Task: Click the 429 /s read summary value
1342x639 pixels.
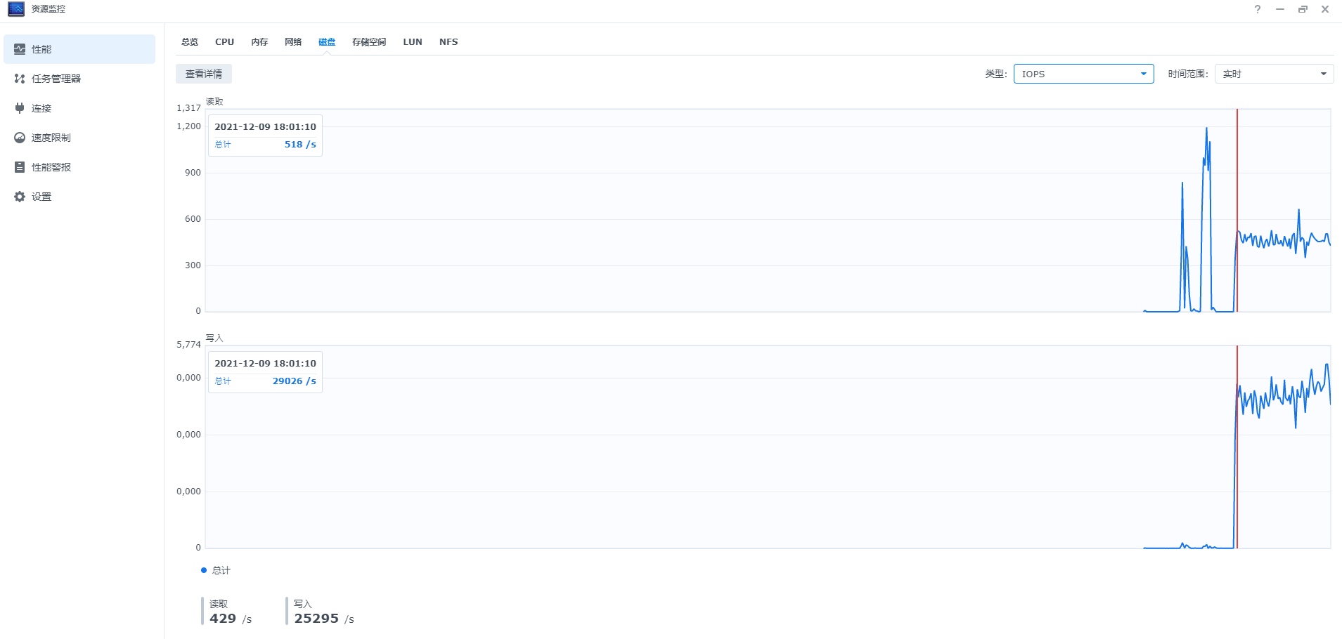Action: (231, 619)
